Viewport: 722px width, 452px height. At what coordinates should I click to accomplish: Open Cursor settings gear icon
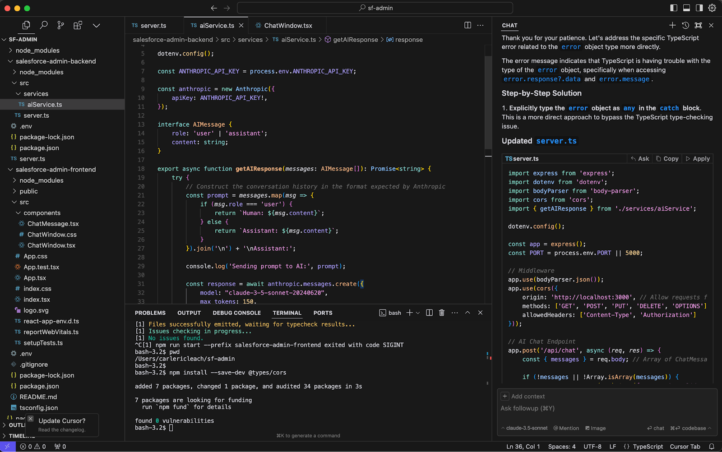[x=712, y=8]
